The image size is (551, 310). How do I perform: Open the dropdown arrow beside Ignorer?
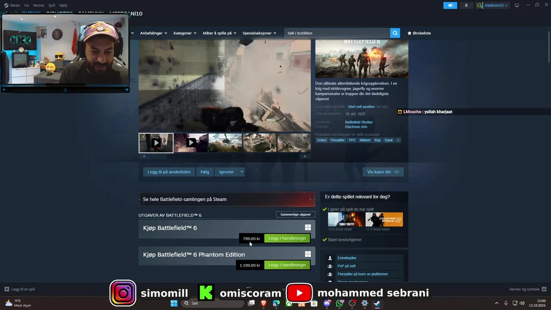(241, 172)
